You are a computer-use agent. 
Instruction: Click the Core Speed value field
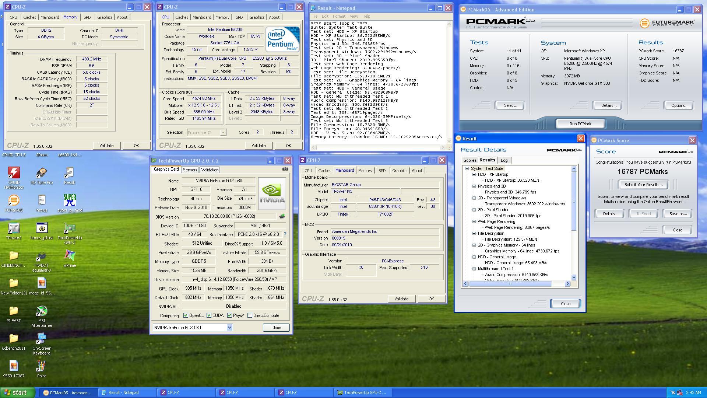coord(204,99)
